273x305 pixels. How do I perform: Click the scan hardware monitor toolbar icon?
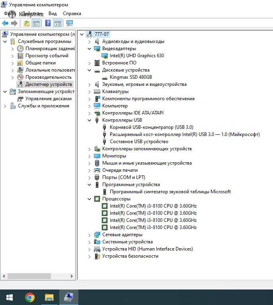(x=70, y=23)
